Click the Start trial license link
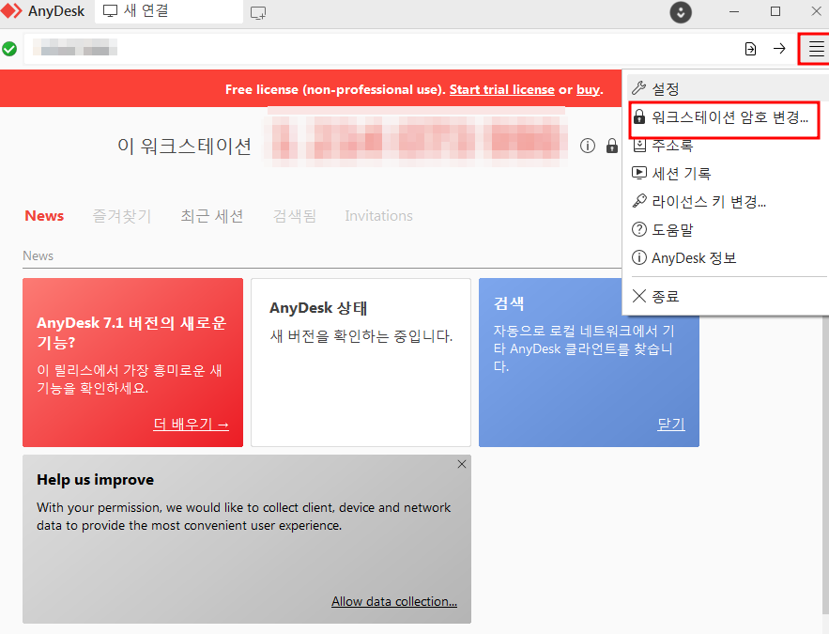 point(501,89)
